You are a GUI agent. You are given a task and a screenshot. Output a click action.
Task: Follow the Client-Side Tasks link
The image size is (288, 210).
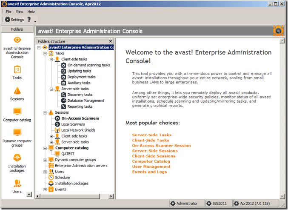click(151, 140)
